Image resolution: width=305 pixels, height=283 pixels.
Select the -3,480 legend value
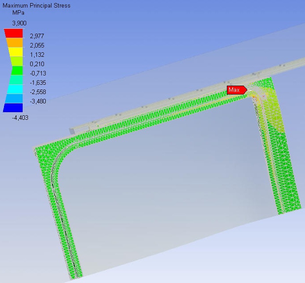pyautogui.click(x=36, y=101)
